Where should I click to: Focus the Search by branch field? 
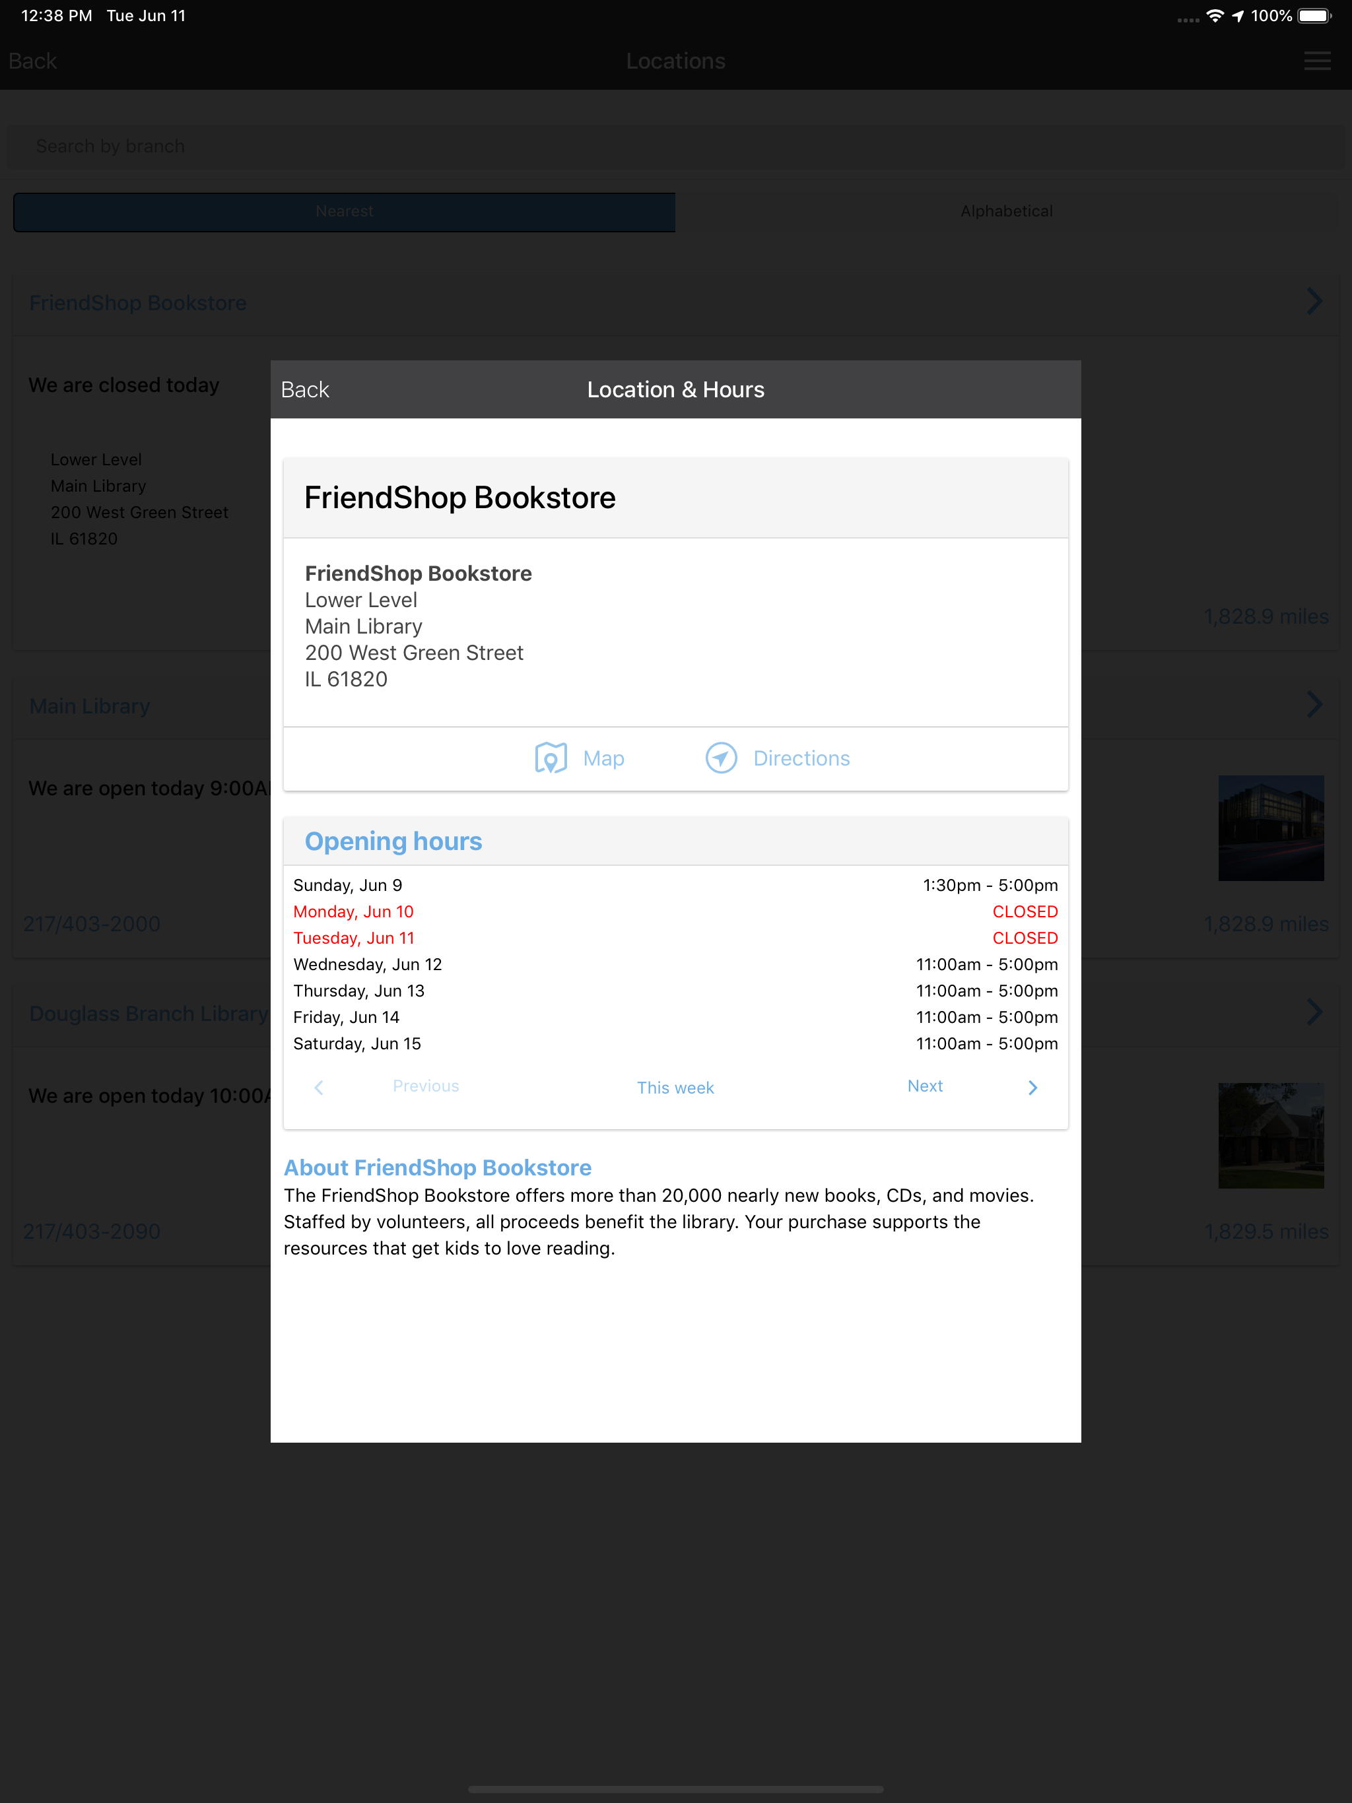(676, 147)
